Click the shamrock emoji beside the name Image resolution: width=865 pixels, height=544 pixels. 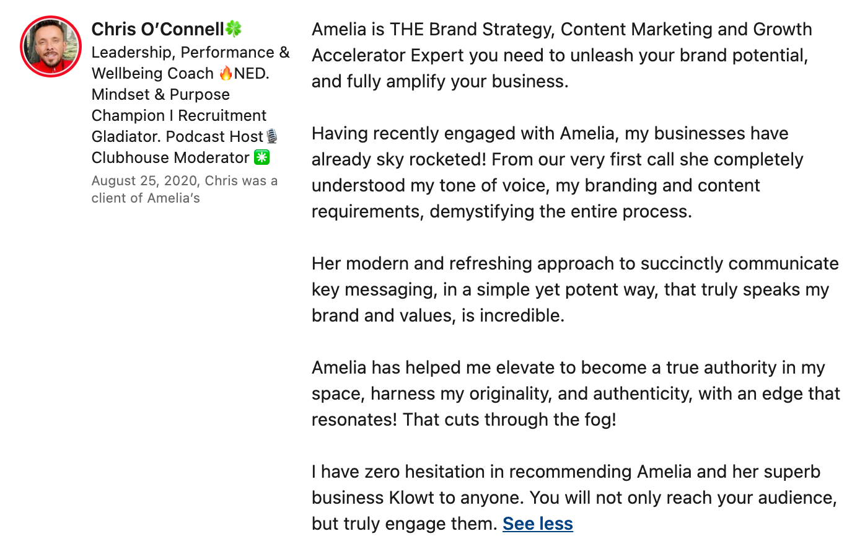[234, 29]
